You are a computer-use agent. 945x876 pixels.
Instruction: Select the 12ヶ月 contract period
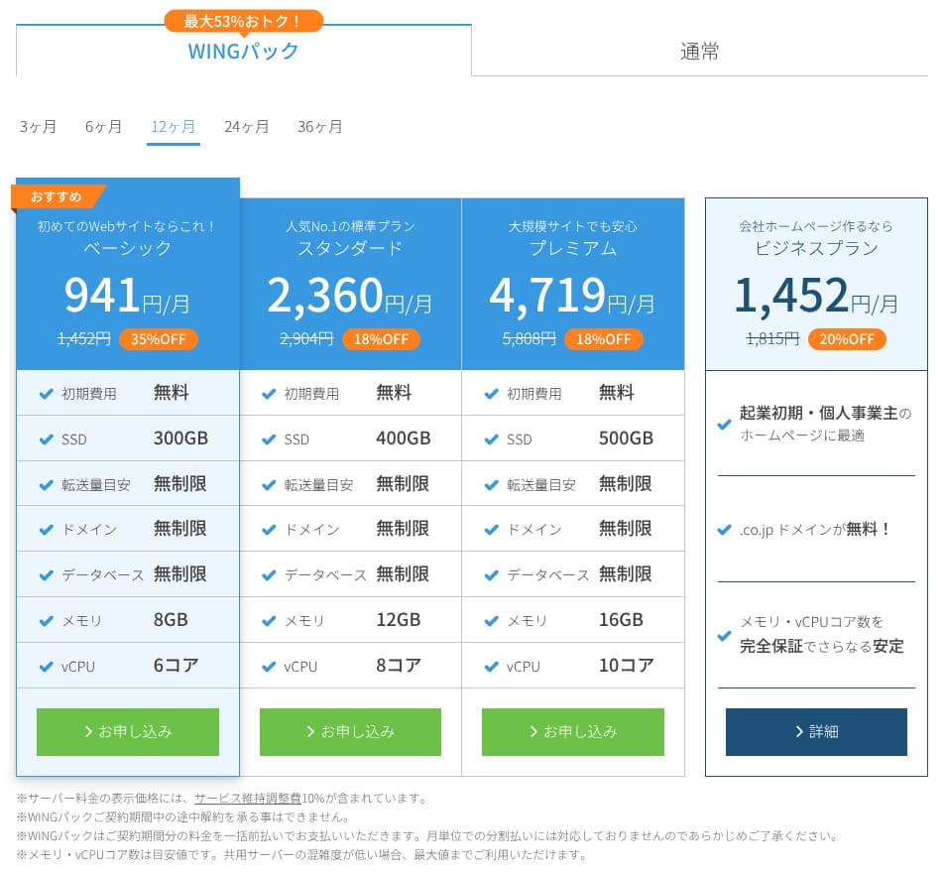click(x=173, y=127)
